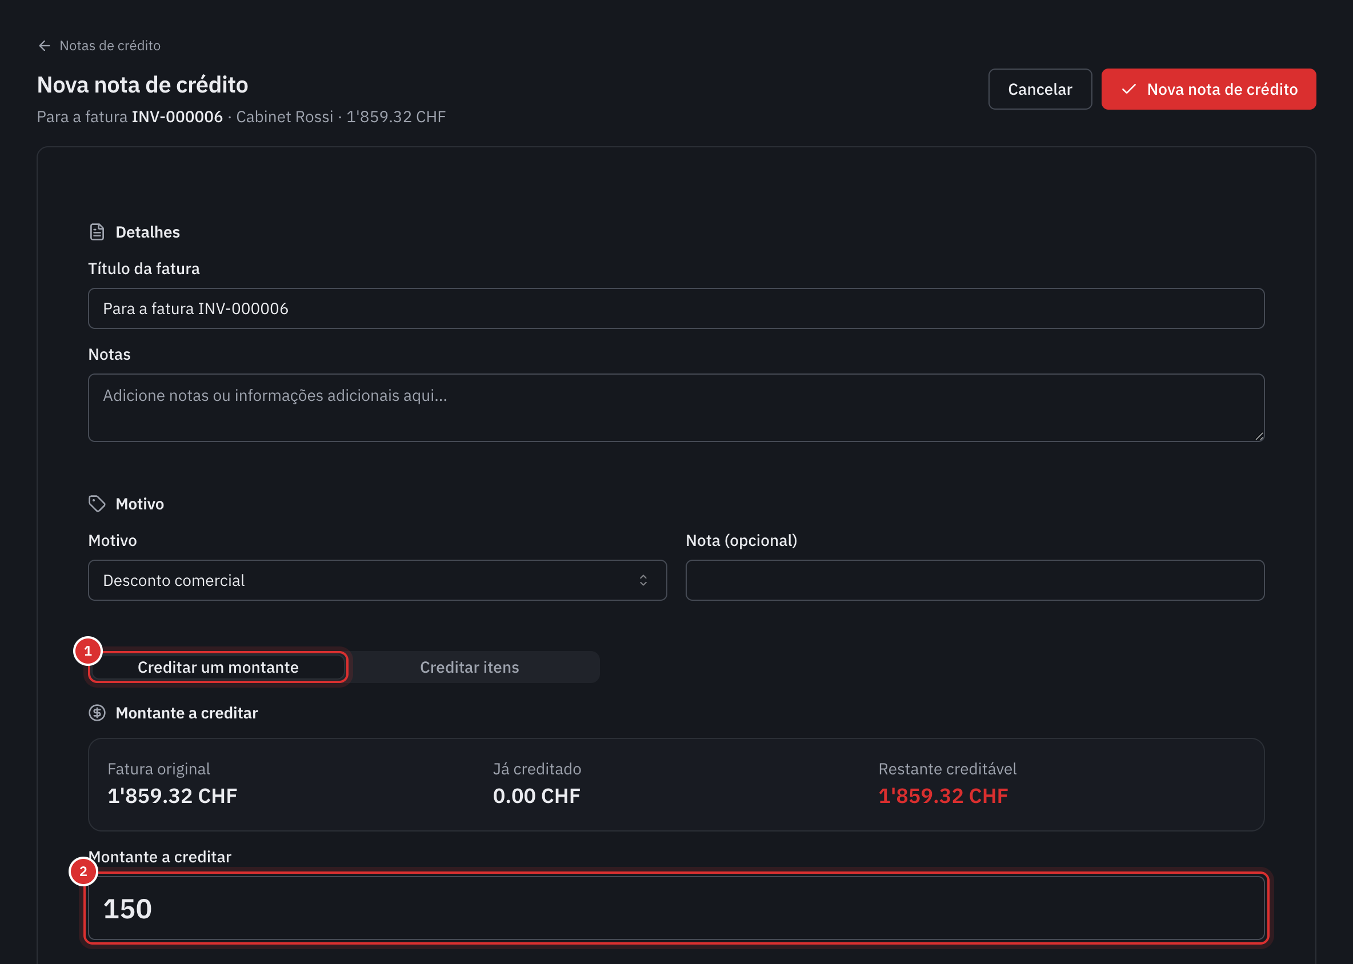Click annotation badge number 1

[x=88, y=651]
